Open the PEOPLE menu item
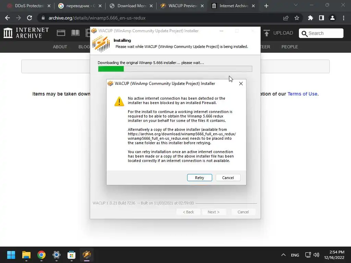The image size is (351, 263). [x=290, y=47]
